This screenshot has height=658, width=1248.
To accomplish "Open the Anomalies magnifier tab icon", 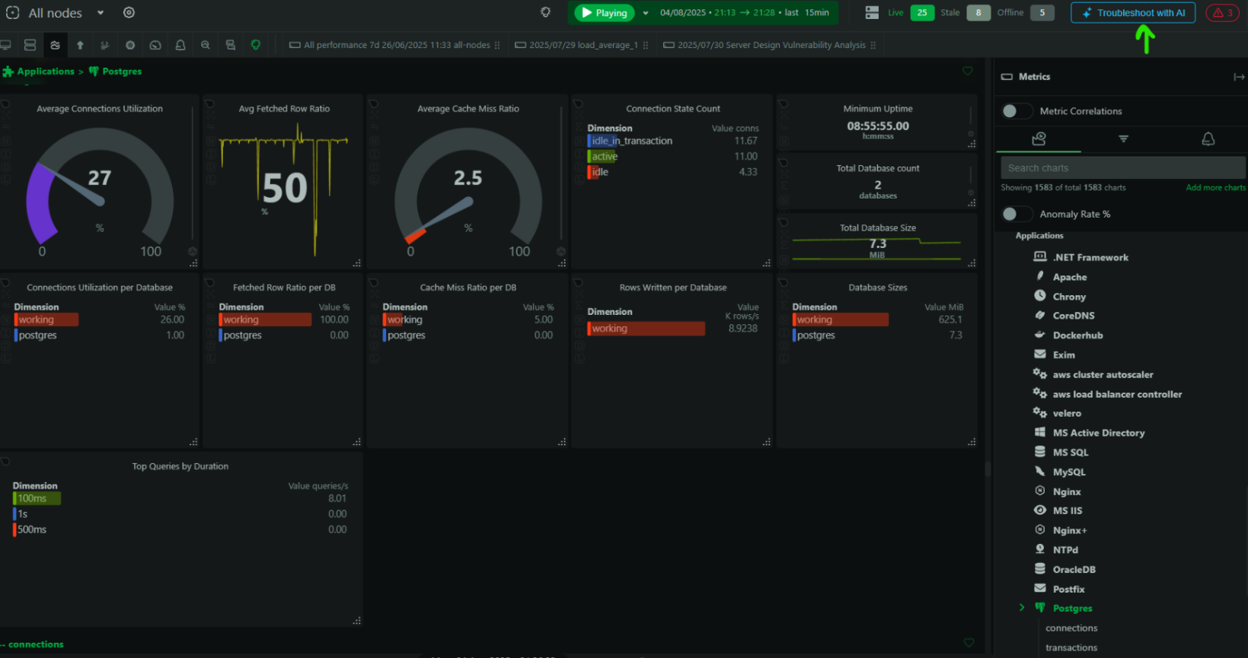I will 206,45.
